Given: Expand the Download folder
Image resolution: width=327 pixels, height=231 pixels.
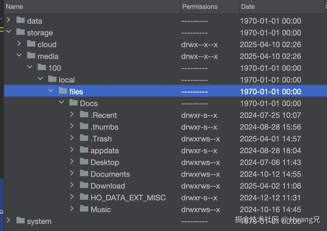Looking at the screenshot, I should pos(72,186).
